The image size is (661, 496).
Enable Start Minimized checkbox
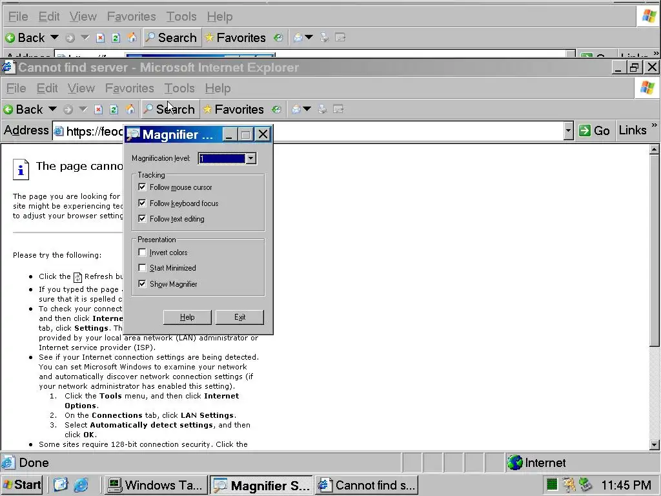(x=142, y=268)
